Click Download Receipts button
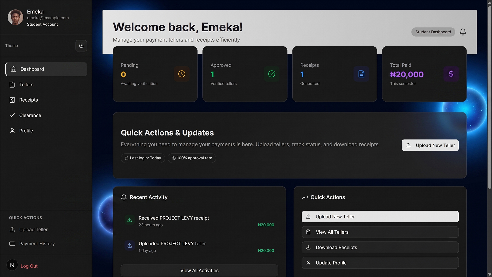 pos(380,248)
